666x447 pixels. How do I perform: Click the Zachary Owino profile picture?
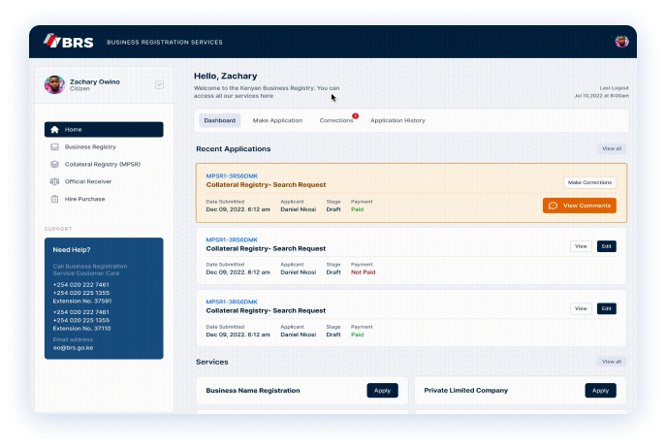54,84
